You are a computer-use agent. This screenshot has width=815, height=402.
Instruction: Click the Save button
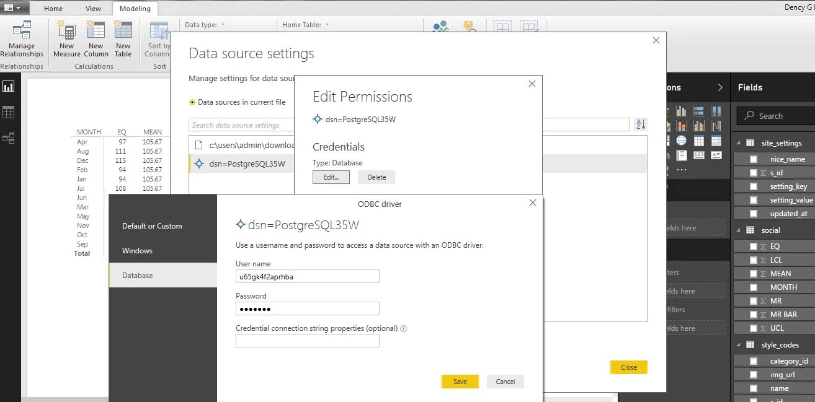tap(460, 382)
